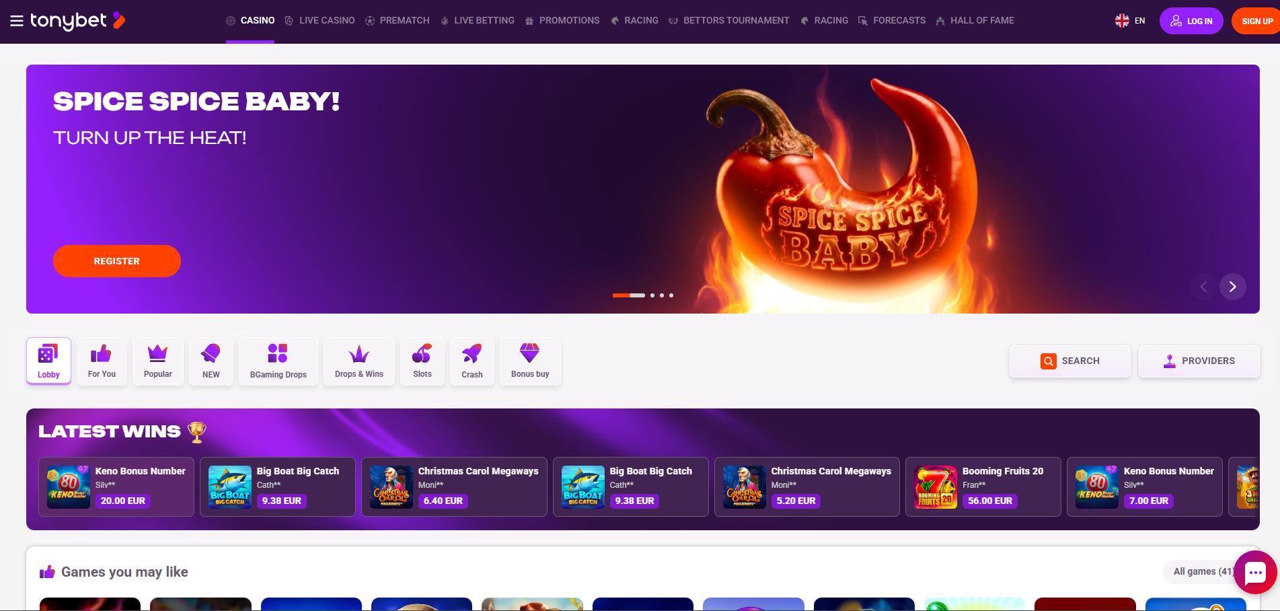1280x611 pixels.
Task: Click second Big Boat Big Catch game icon
Action: 583,487
